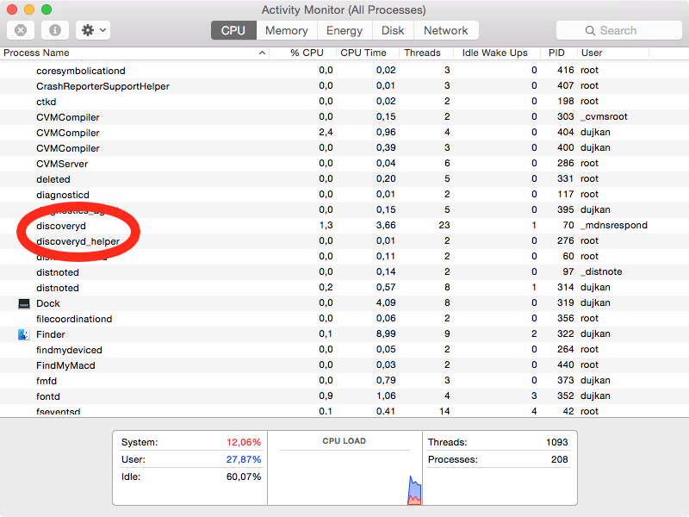Image resolution: width=689 pixels, height=517 pixels.
Task: Select the fseventsd process row
Action: click(344, 411)
